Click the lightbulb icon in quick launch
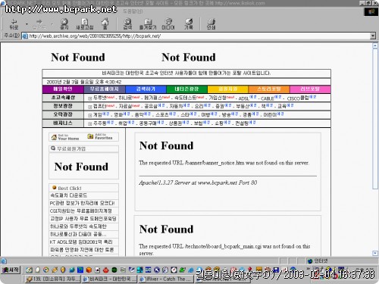 63,270
